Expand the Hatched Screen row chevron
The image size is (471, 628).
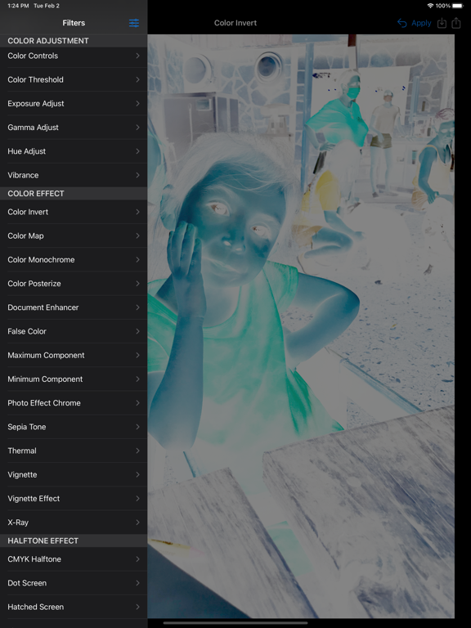point(137,607)
